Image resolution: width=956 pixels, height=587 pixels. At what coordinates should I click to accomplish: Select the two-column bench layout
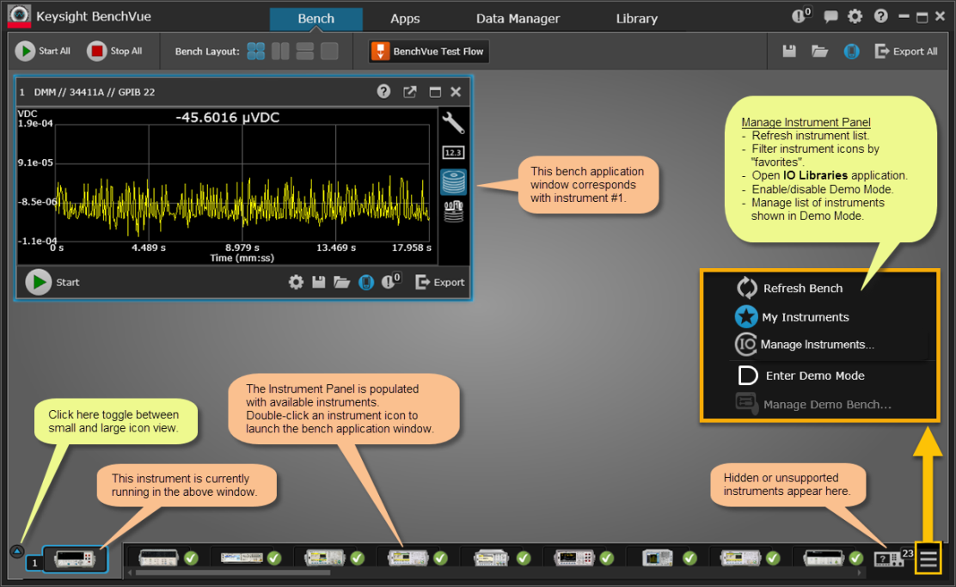click(280, 52)
